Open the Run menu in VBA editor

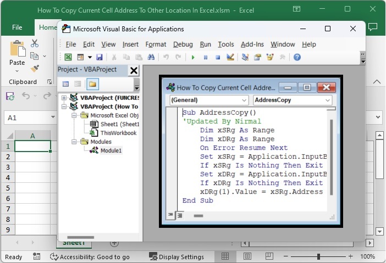205,44
